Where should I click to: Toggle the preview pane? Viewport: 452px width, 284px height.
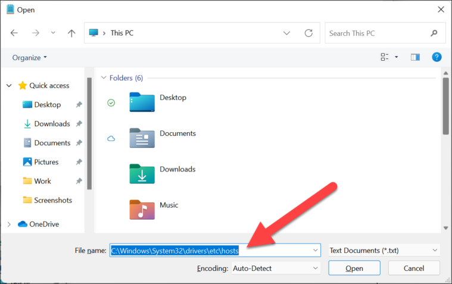415,57
